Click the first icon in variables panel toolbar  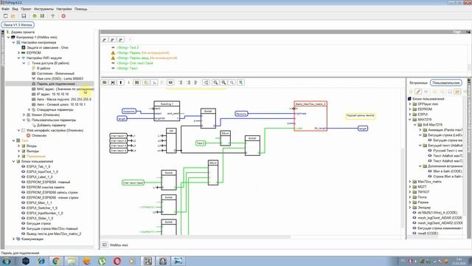[x=105, y=39]
